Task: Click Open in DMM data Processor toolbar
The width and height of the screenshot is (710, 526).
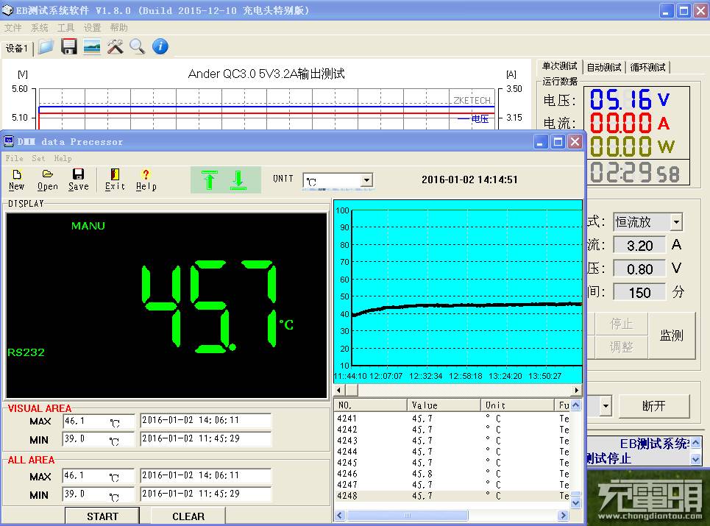Action: (48, 180)
